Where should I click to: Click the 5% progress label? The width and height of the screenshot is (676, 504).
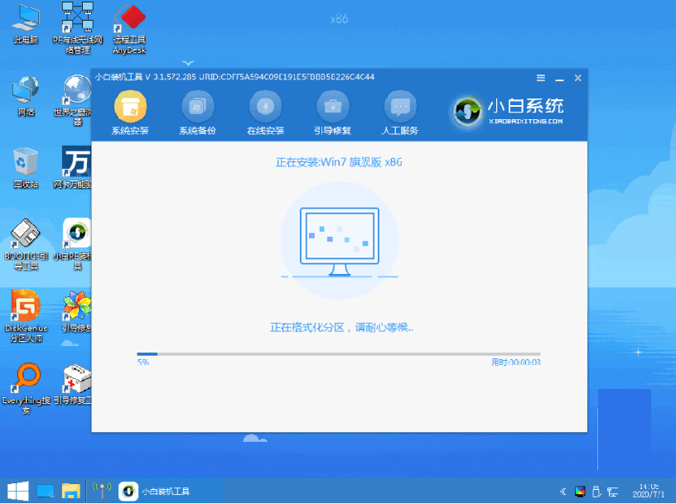[143, 362]
